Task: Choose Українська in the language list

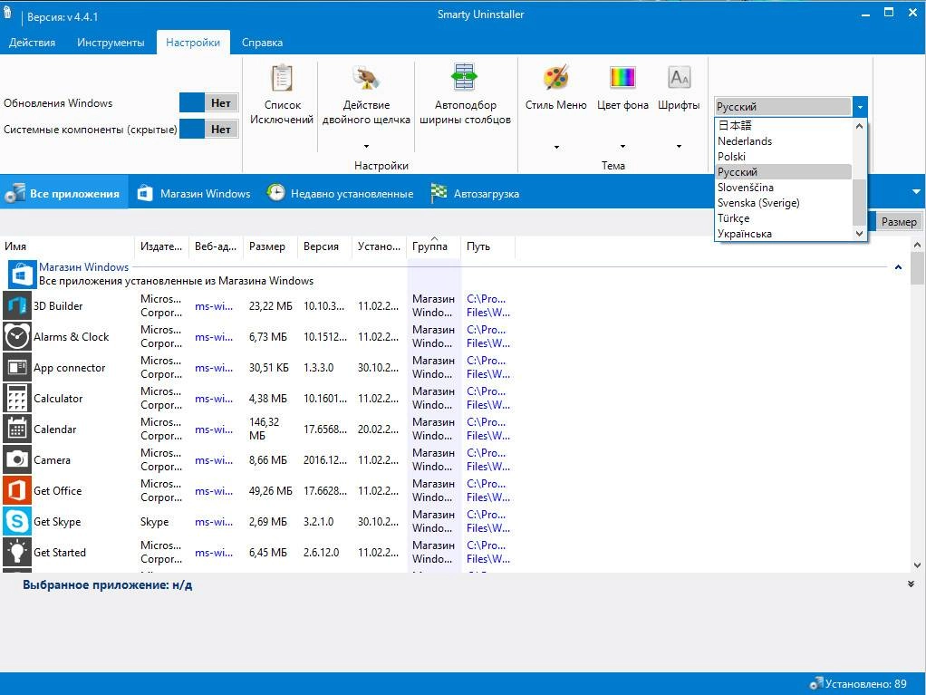Action: coord(784,233)
